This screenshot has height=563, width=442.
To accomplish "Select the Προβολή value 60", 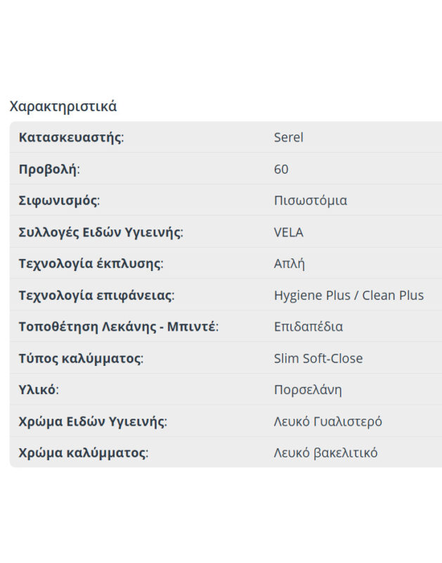I will pos(281,169).
